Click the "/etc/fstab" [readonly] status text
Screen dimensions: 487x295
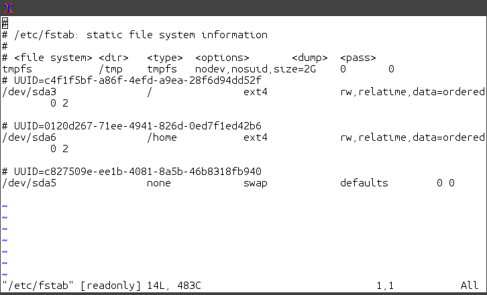(x=71, y=286)
